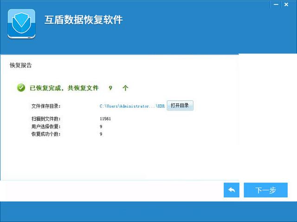Click the green checkmark success icon
The width and height of the screenshot is (297, 222).
click(21, 88)
